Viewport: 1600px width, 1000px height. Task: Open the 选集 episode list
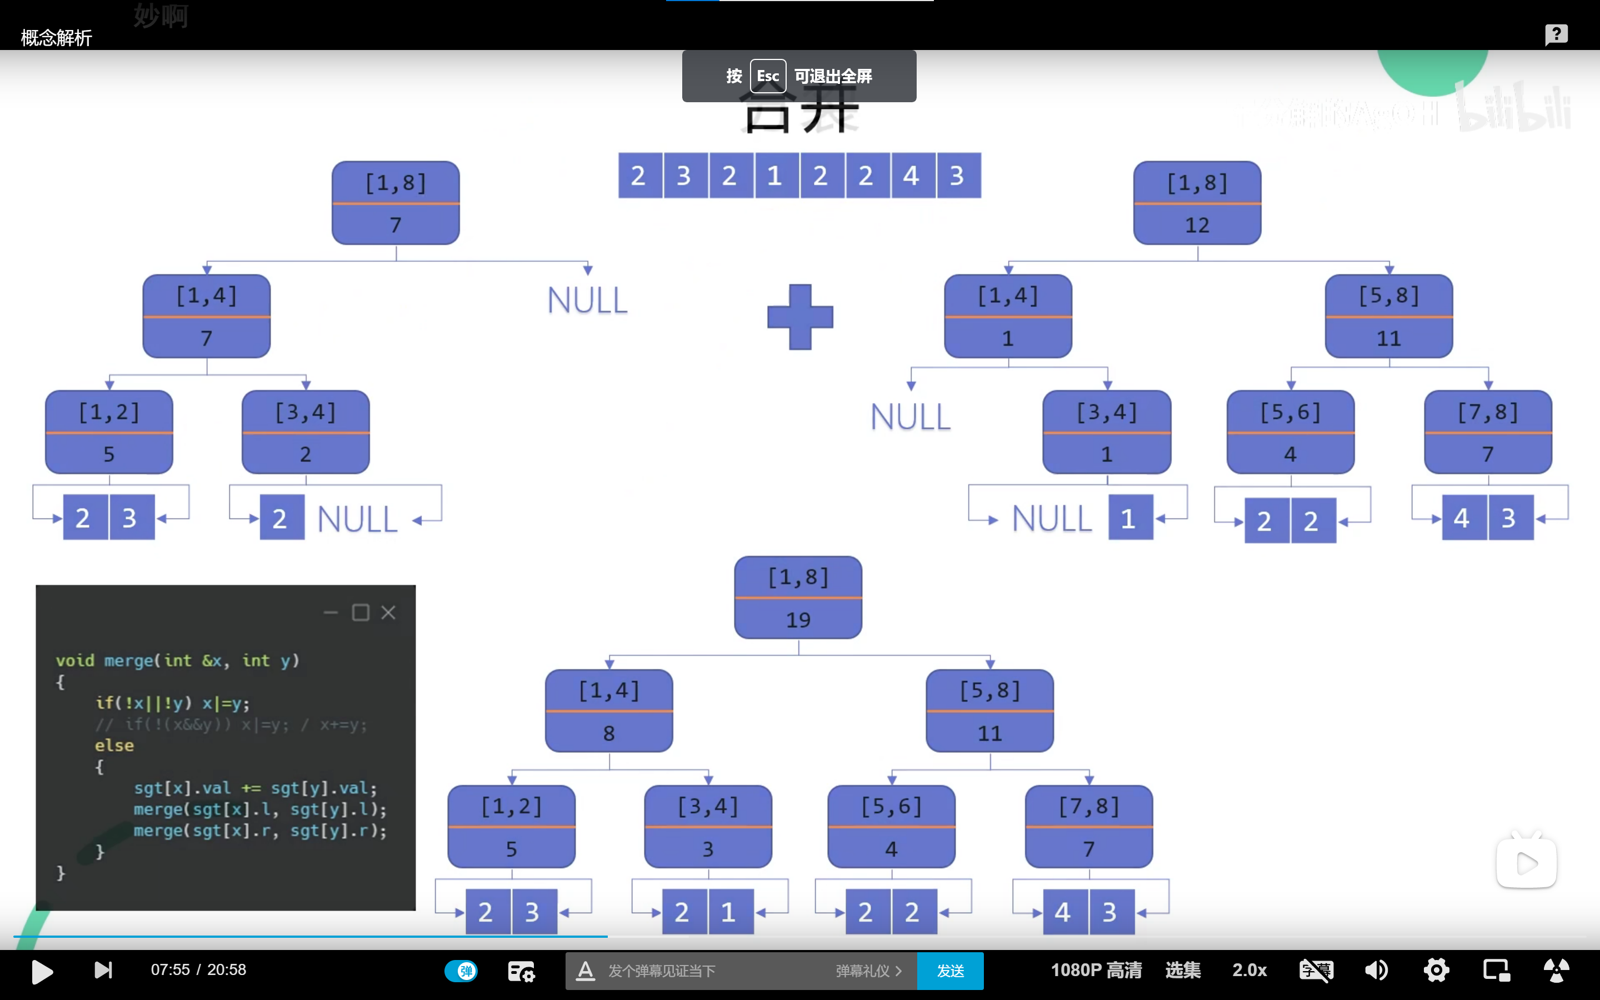click(x=1183, y=970)
